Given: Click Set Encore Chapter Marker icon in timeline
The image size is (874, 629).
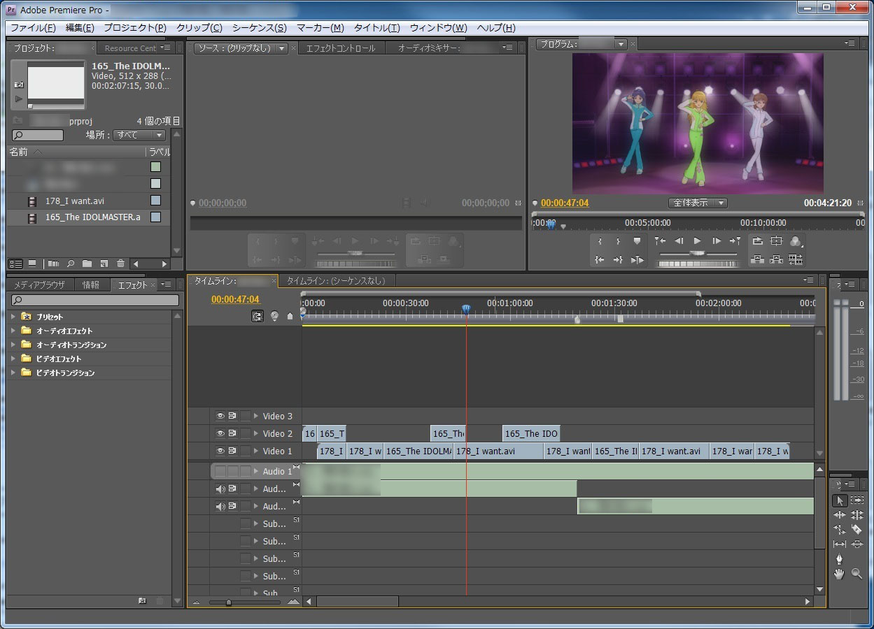Looking at the screenshot, I should (x=274, y=316).
